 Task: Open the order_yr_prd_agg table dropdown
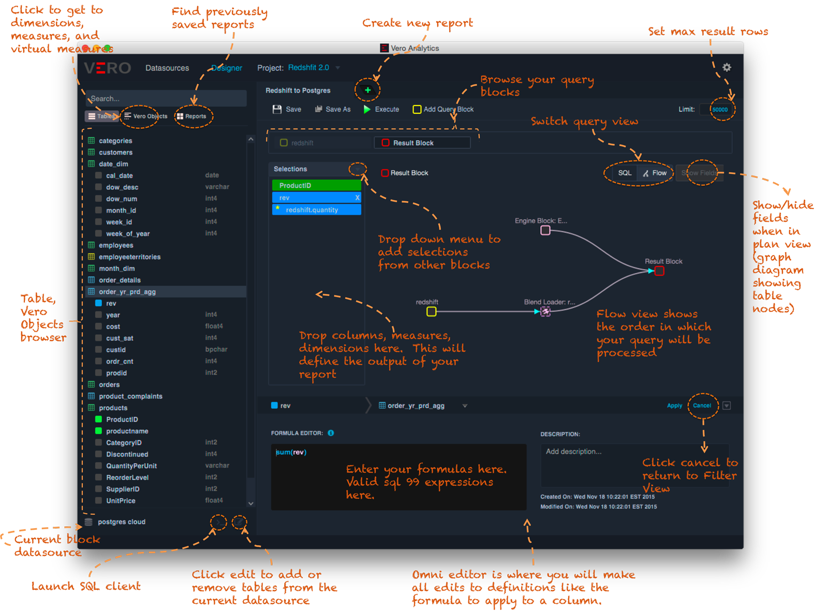(x=465, y=406)
